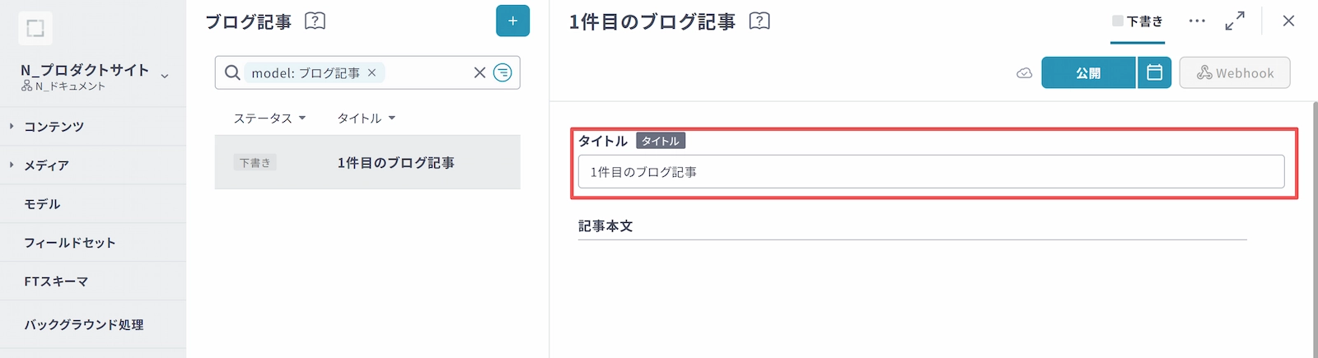Open the N_プロダクトサイト project dropdown
The width and height of the screenshot is (1318, 358).
pyautogui.click(x=165, y=76)
